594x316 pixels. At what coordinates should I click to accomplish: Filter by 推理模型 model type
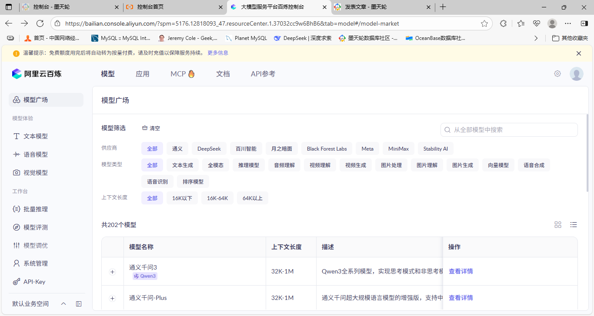(249, 165)
